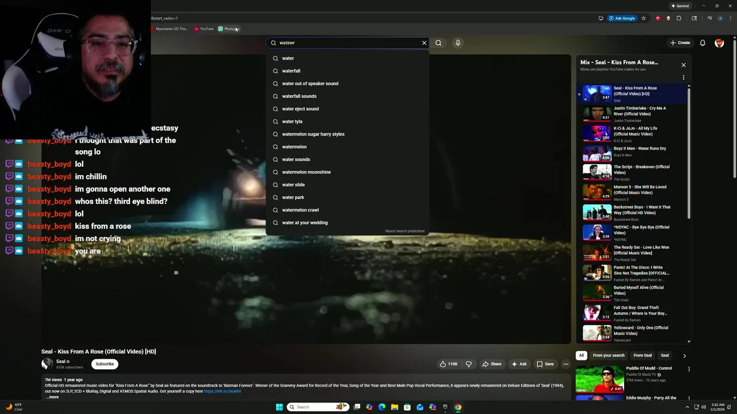Screen dimensions: 737x414
Task: Open the YouTube account avatar menu
Action: pyautogui.click(x=719, y=43)
